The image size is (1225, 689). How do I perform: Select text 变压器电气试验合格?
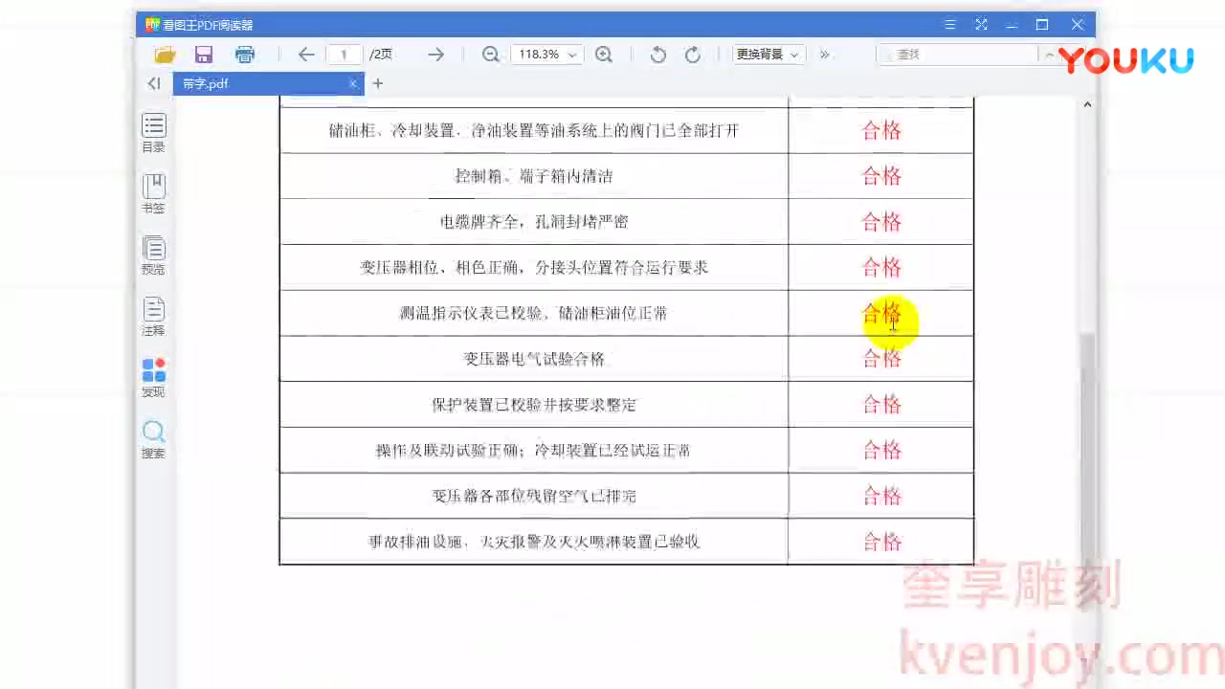click(534, 359)
